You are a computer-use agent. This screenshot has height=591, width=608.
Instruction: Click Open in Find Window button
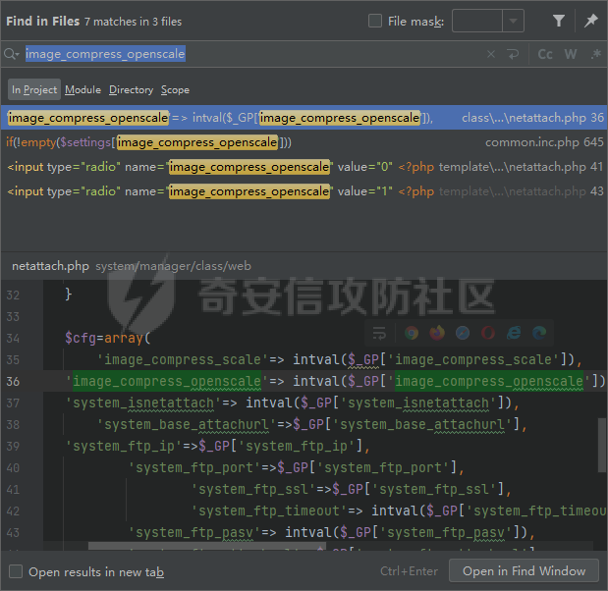(x=524, y=570)
